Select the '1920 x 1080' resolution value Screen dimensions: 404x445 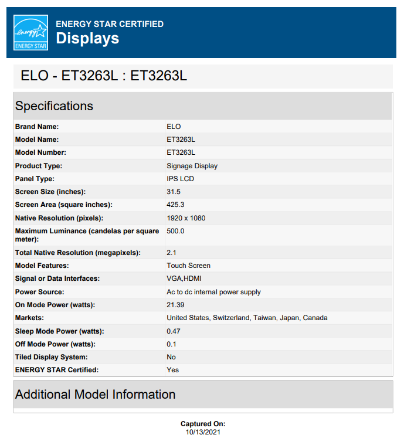pos(186,218)
